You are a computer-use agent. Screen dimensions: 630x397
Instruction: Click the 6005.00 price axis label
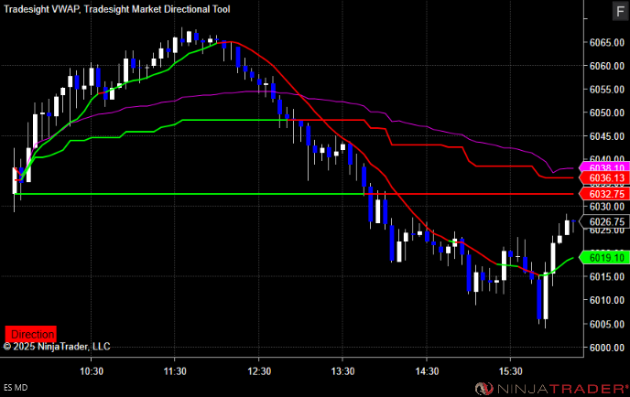click(607, 324)
